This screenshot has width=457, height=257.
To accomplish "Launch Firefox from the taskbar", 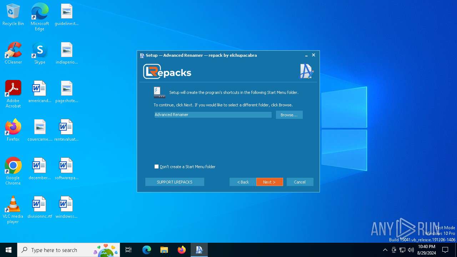I will 182,250.
